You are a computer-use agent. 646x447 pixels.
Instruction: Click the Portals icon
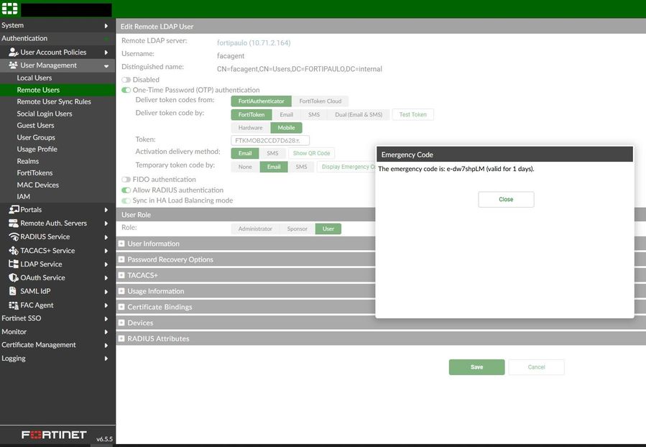[x=14, y=209]
